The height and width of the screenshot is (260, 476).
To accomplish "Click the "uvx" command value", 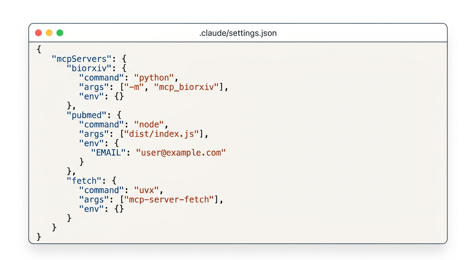I will (x=146, y=190).
